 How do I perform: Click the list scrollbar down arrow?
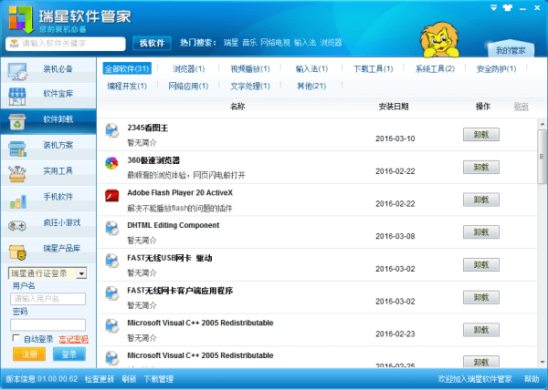click(543, 362)
